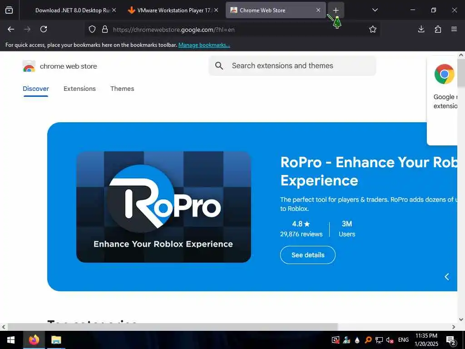465x349 pixels.
Task: View site security info via the padlock
Action: click(x=105, y=29)
